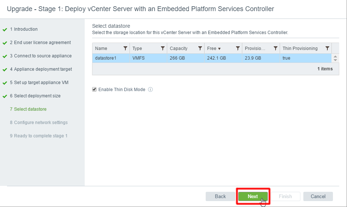This screenshot has width=347, height=207.
Task: Go to step 3 Connect to source appliance
Action: click(41, 56)
